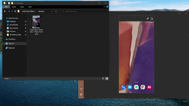Go back in File Explorer

pyautogui.click(x=5, y=11)
